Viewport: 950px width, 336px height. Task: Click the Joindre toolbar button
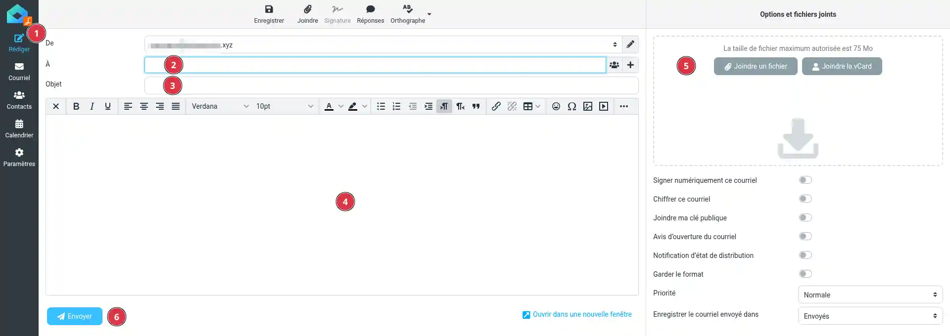tap(308, 14)
